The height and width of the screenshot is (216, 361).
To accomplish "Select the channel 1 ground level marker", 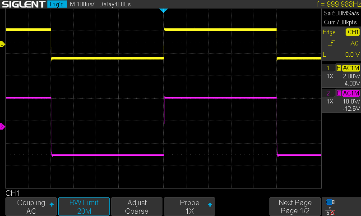I will pos(2,44).
